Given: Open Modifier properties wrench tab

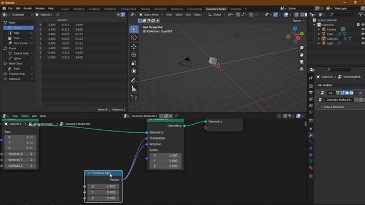Looking at the screenshot, I should click(311, 136).
